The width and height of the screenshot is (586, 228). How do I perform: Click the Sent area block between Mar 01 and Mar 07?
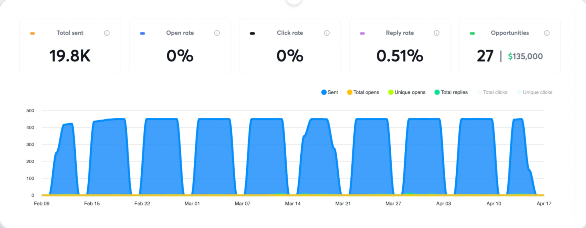[x=214, y=157]
